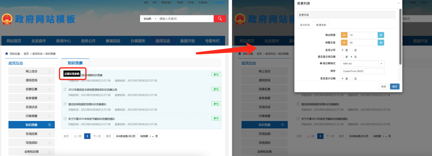432x156 pixels.
Task: Open 办事服务 in left page navigation
Action: point(138,41)
